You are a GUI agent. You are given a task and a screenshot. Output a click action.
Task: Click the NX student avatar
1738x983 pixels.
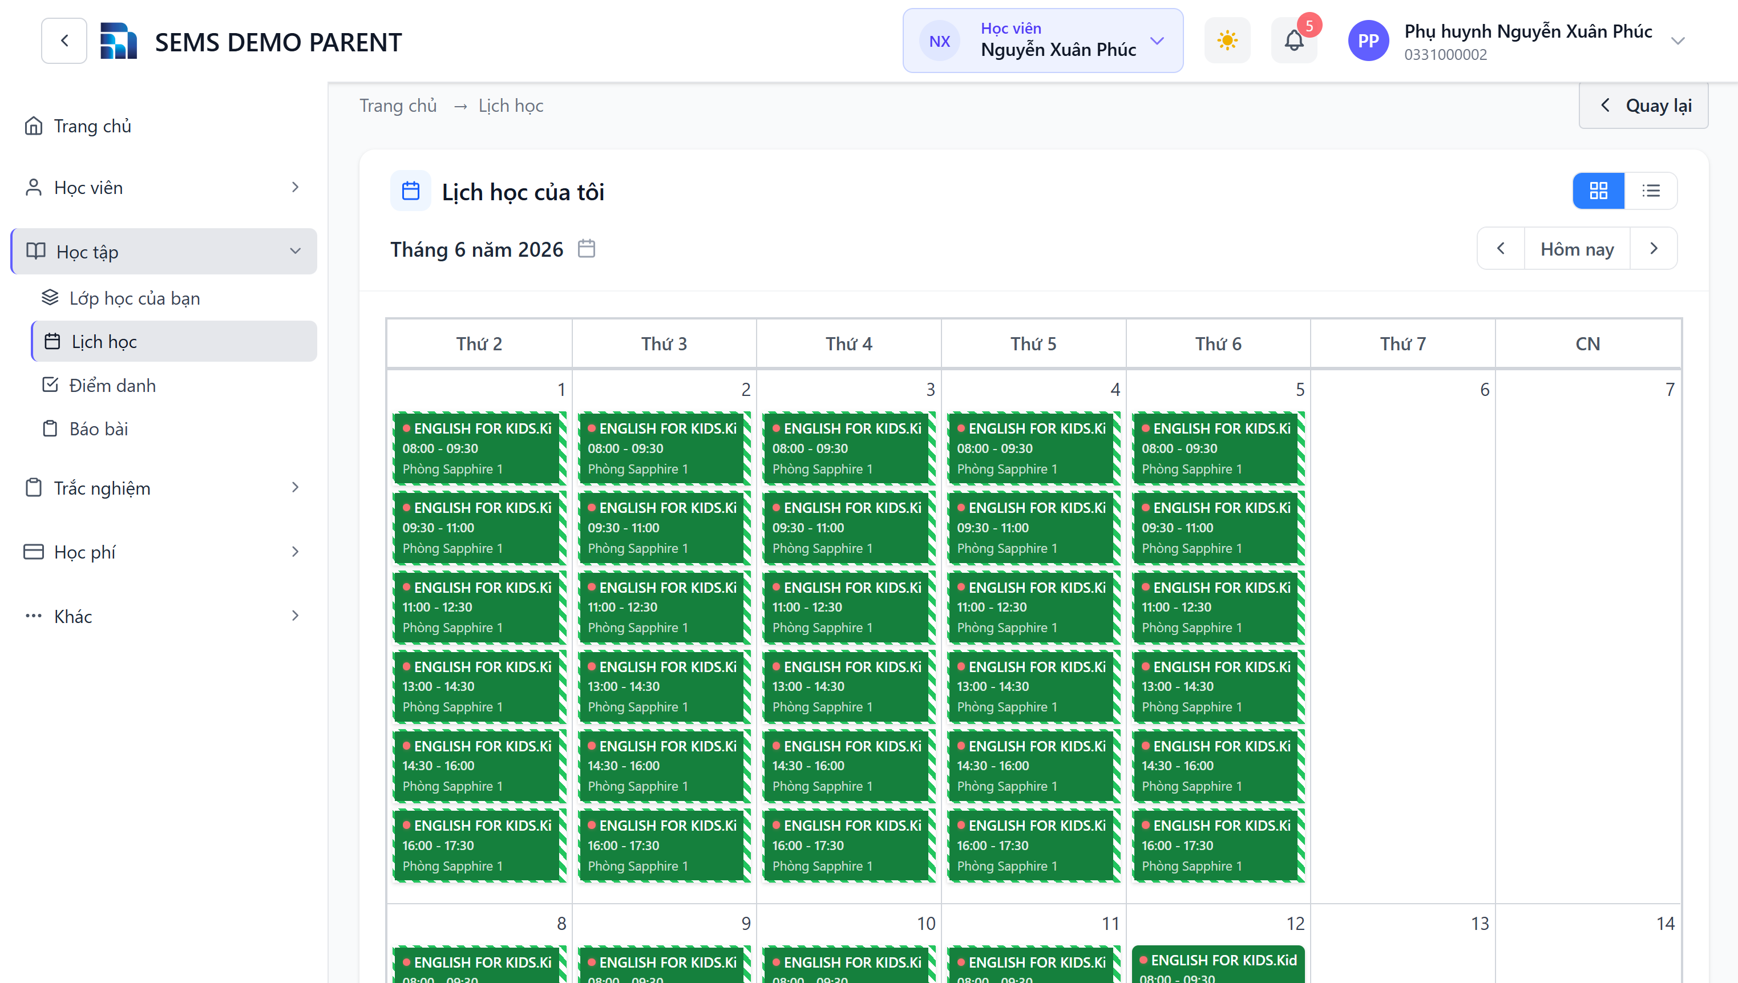(x=939, y=41)
